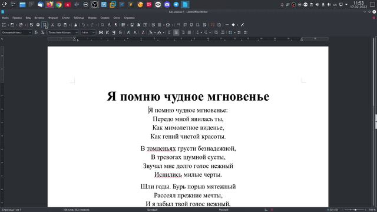Open the New document dropdown arrow
The image size is (377, 212).
[8, 25]
